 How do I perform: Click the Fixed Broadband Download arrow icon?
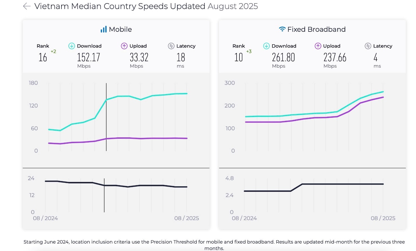(266, 46)
